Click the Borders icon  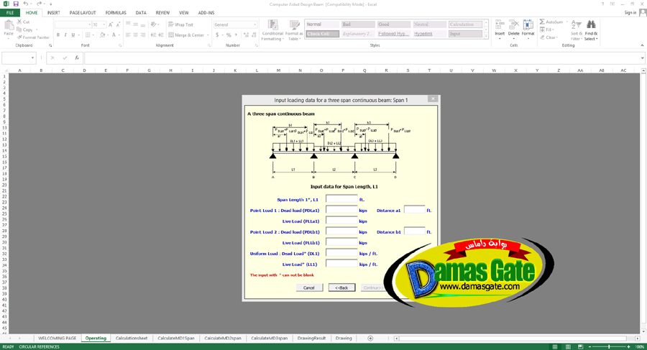(88, 35)
